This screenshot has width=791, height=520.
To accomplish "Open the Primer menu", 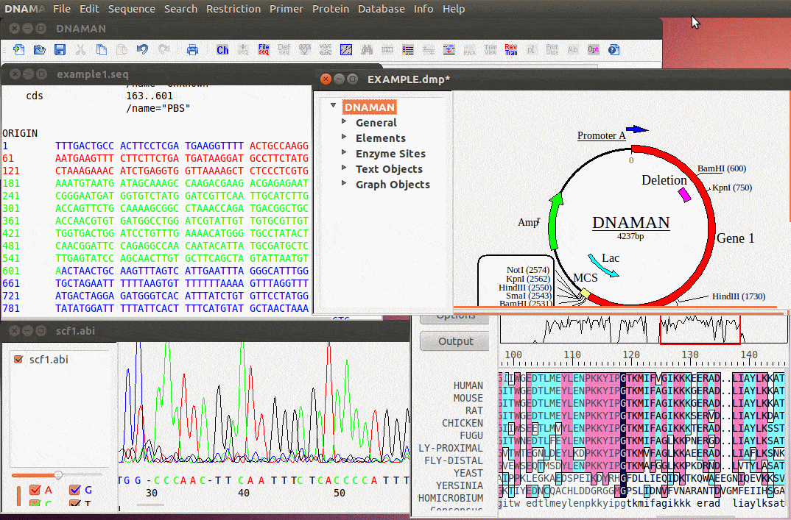I will coord(286,9).
